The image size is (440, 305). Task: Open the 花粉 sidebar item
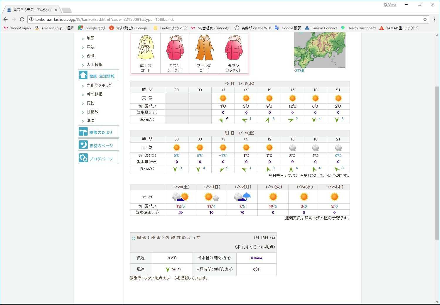point(90,103)
